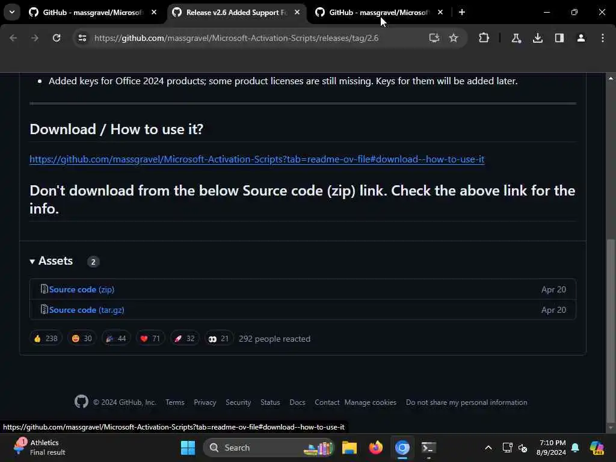The image size is (616, 462).
Task: Click Manage cookies in footer
Action: click(x=371, y=402)
